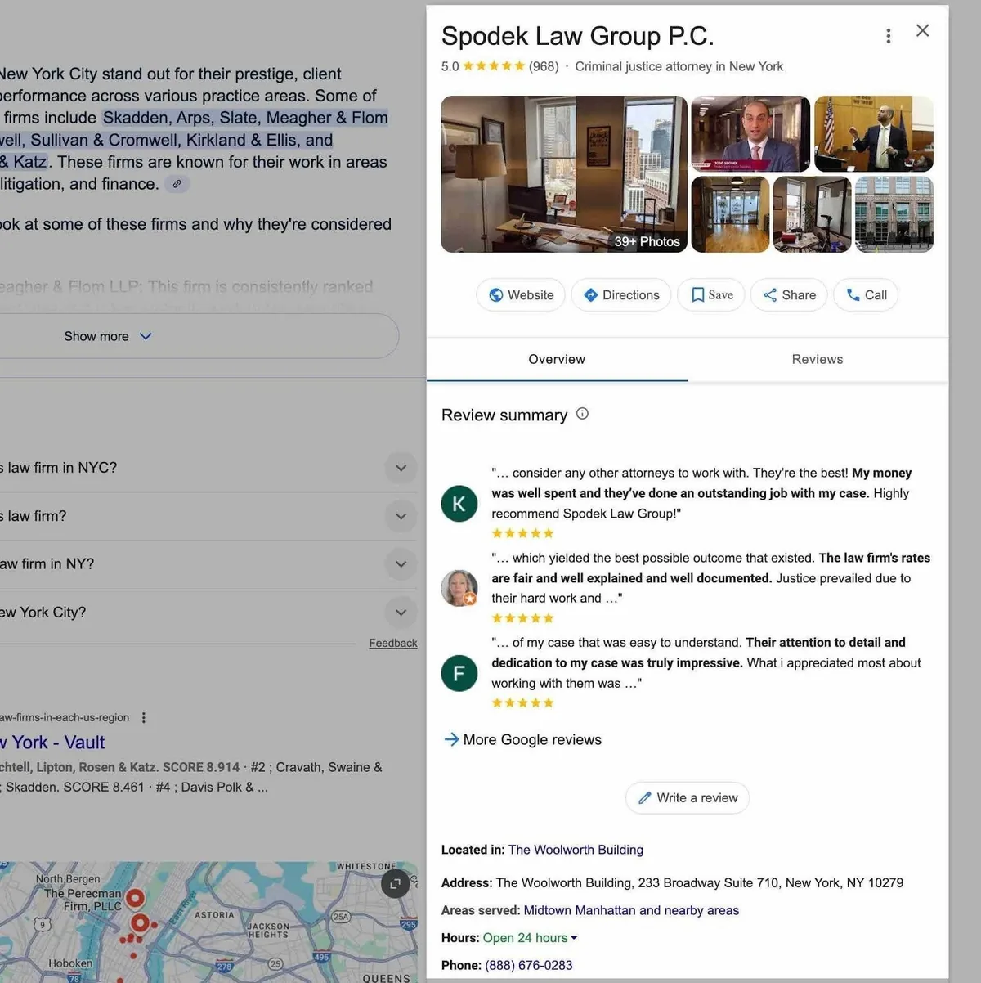Open the 39+ Photos office thumbnail
The width and height of the screenshot is (981, 983).
[x=564, y=174]
